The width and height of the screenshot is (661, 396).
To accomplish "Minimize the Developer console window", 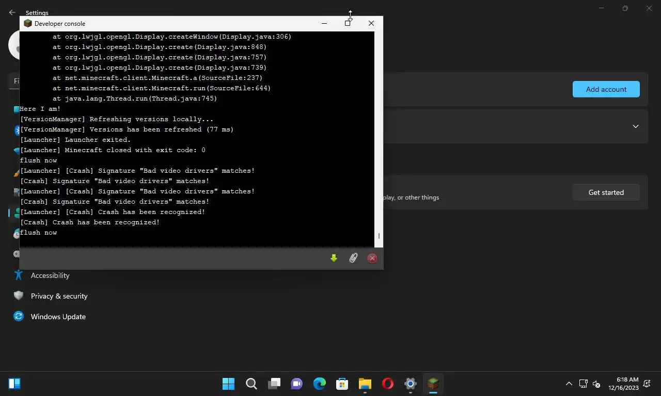I will (324, 23).
